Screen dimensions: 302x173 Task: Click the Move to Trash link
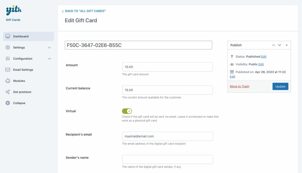[239, 86]
